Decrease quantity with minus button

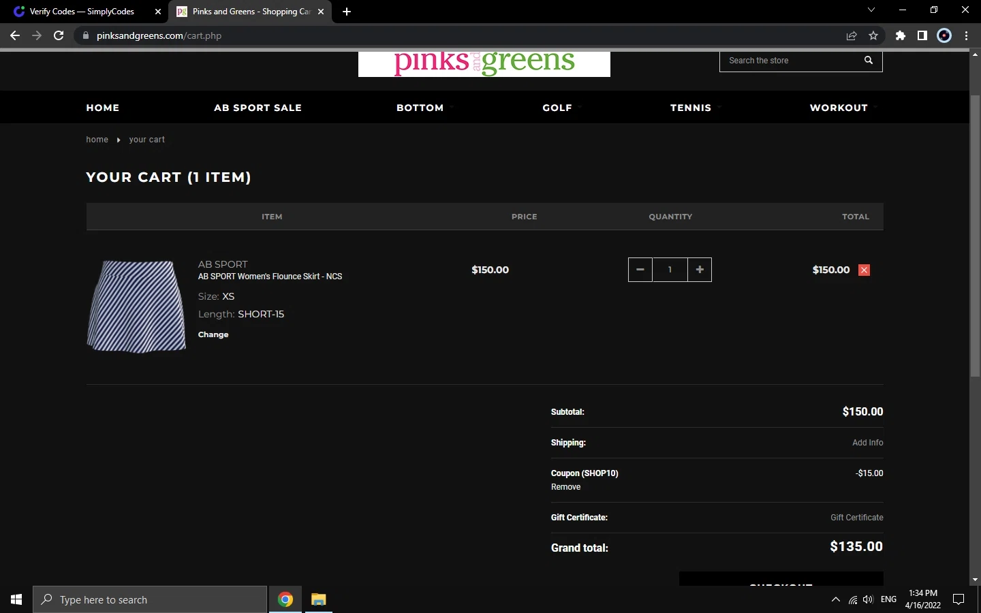[640, 270]
